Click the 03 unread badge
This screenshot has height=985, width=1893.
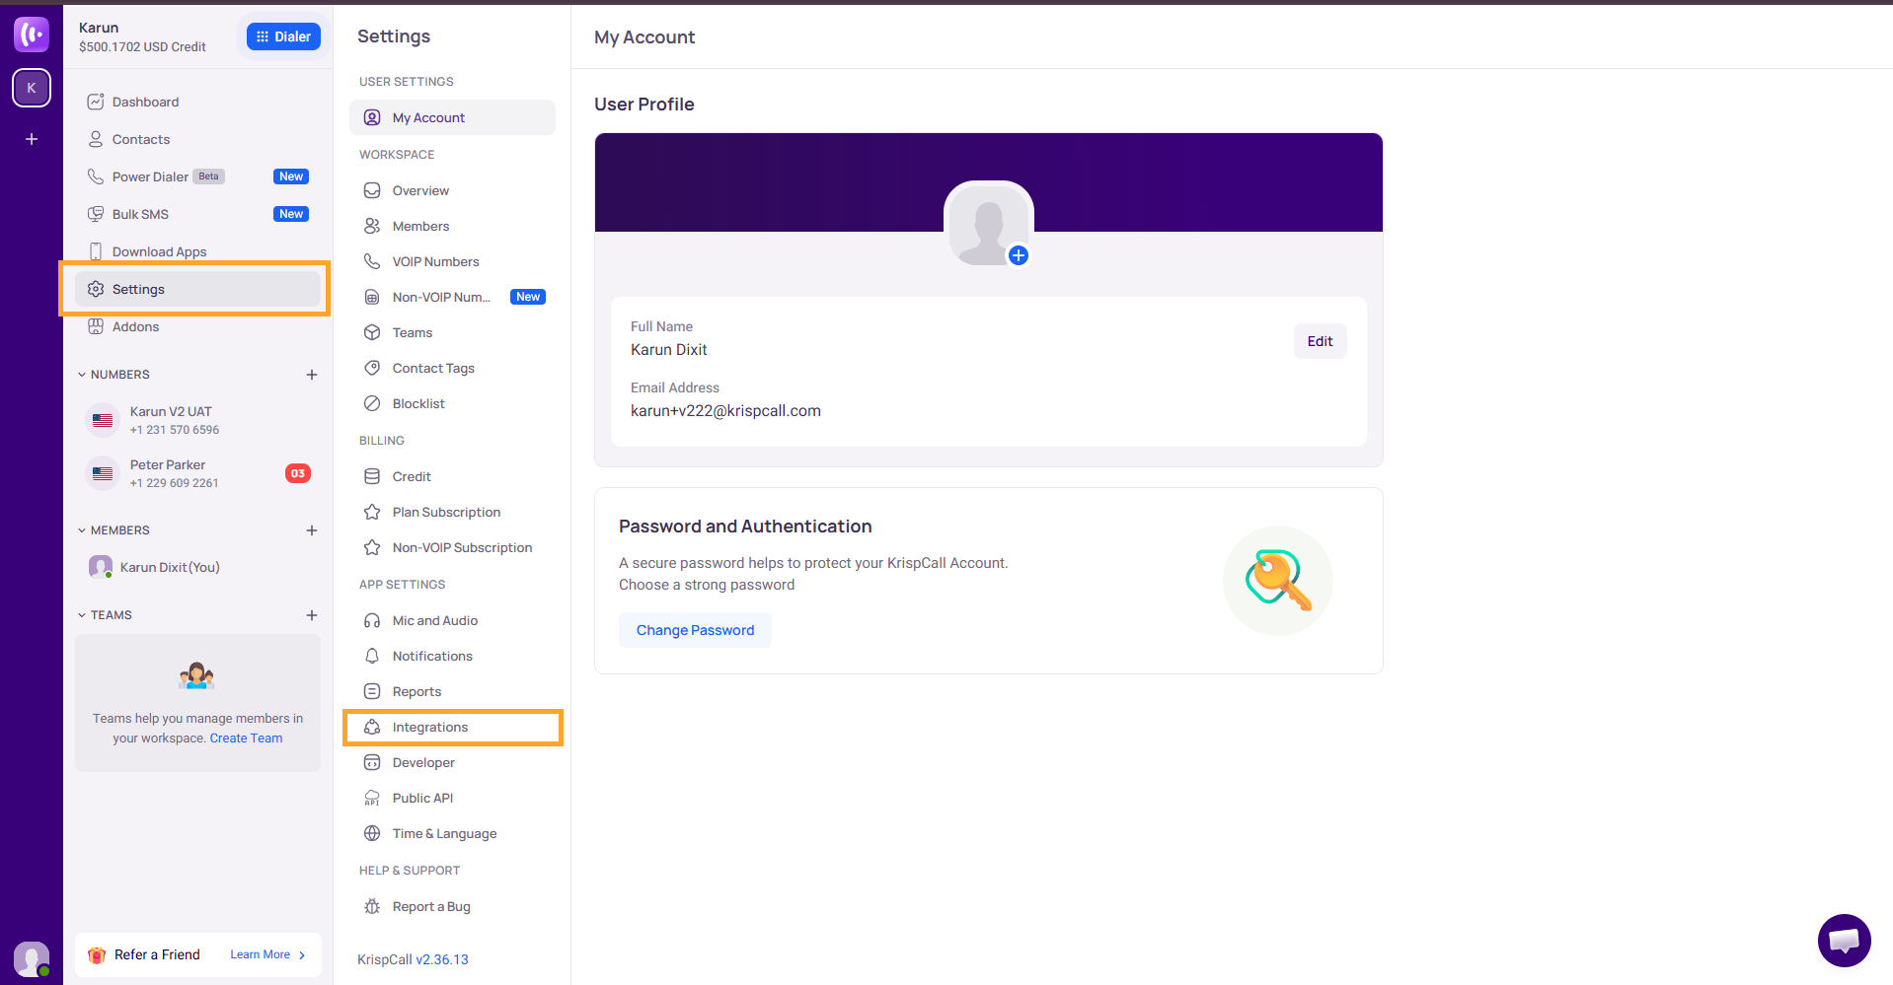[x=298, y=473]
